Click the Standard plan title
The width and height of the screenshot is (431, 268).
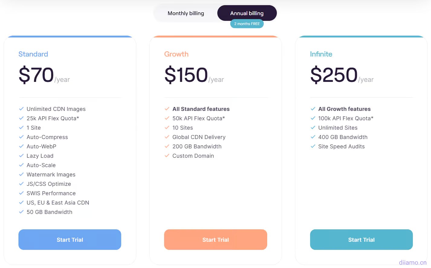[x=33, y=54]
